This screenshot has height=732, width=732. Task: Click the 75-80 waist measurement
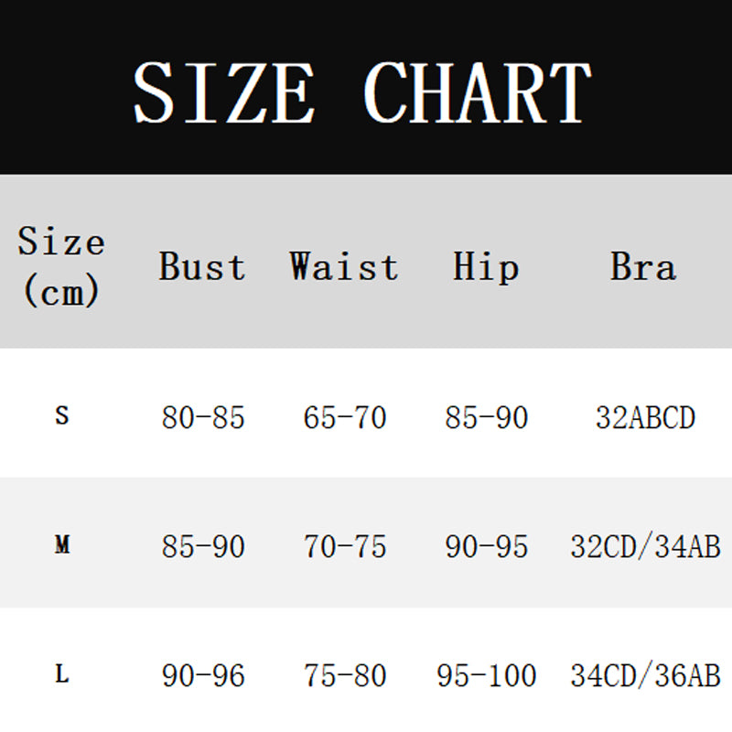tap(345, 675)
